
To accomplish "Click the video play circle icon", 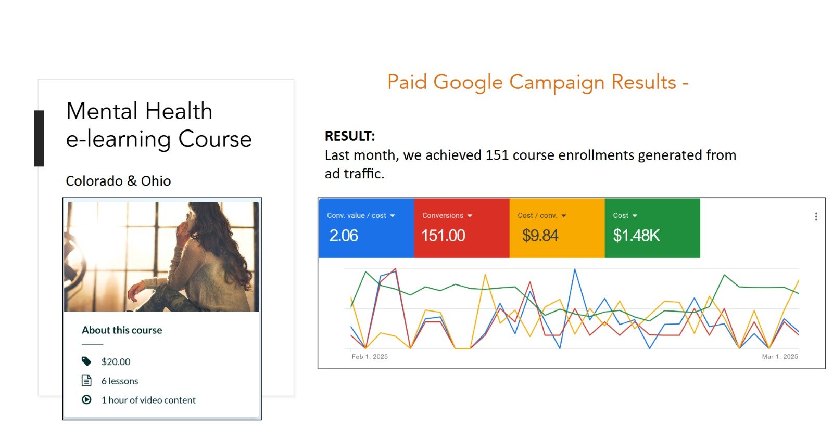I will tap(86, 400).
